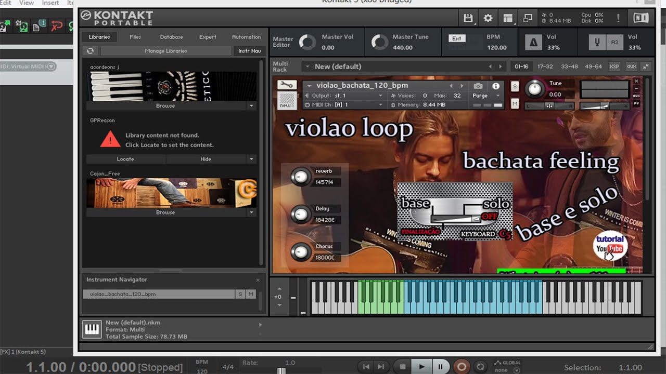Open MIDI Ch dropdown
This screenshot has width=666, height=374.
pyautogui.click(x=381, y=105)
